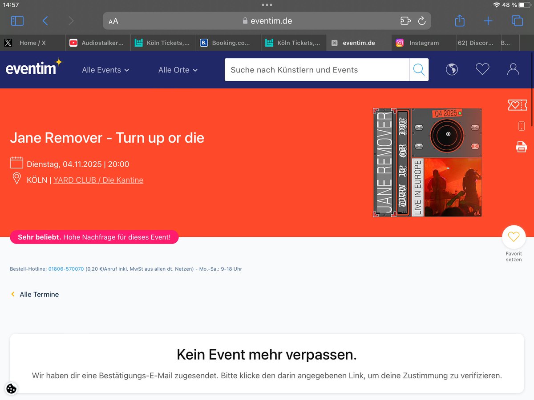Close the active eventim.de tab

(335, 43)
